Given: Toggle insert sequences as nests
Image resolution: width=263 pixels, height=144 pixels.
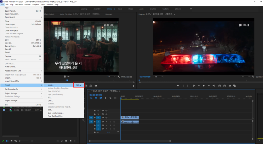Looking at the screenshot, I should click(x=91, y=98).
